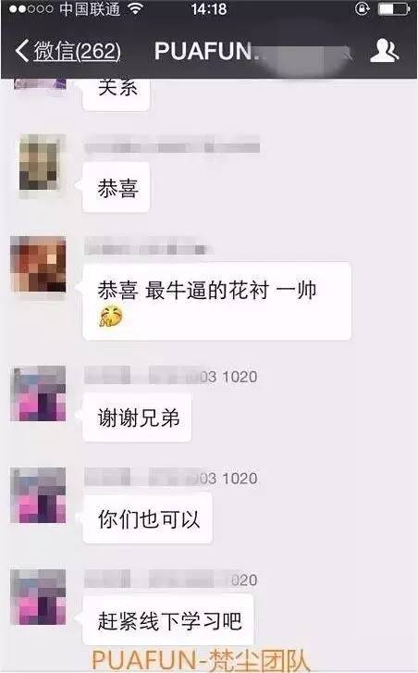Image resolution: width=418 pixels, height=673 pixels.
Task: Open avatar beside 赶紧线下学习吧 message
Action: click(x=38, y=596)
